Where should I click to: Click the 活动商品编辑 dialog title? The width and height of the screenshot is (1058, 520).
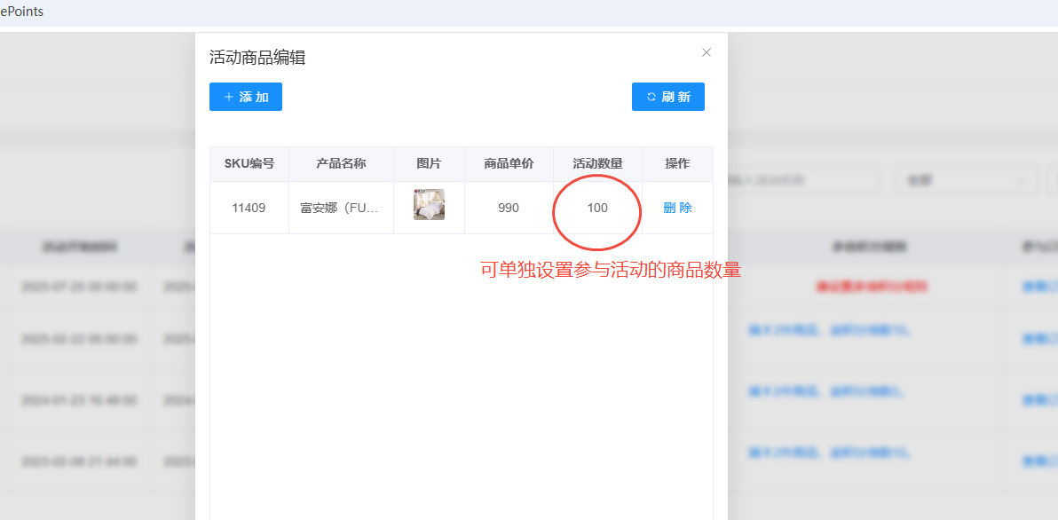coord(257,58)
